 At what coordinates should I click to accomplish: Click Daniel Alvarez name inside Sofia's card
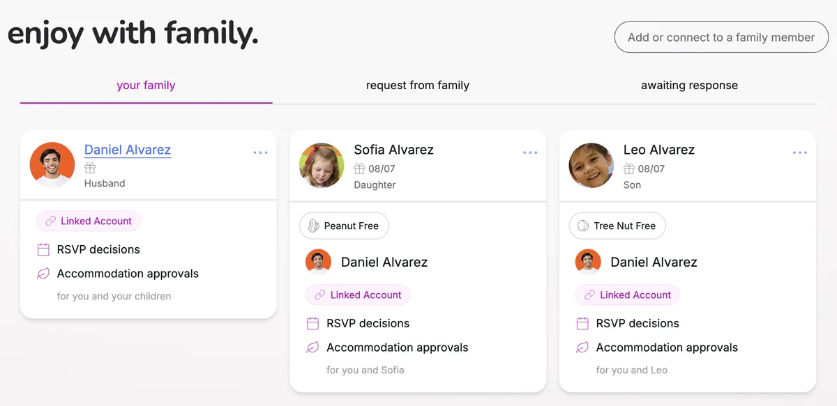(384, 262)
